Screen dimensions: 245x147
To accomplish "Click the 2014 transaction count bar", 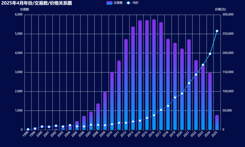I will tap(140, 75).
